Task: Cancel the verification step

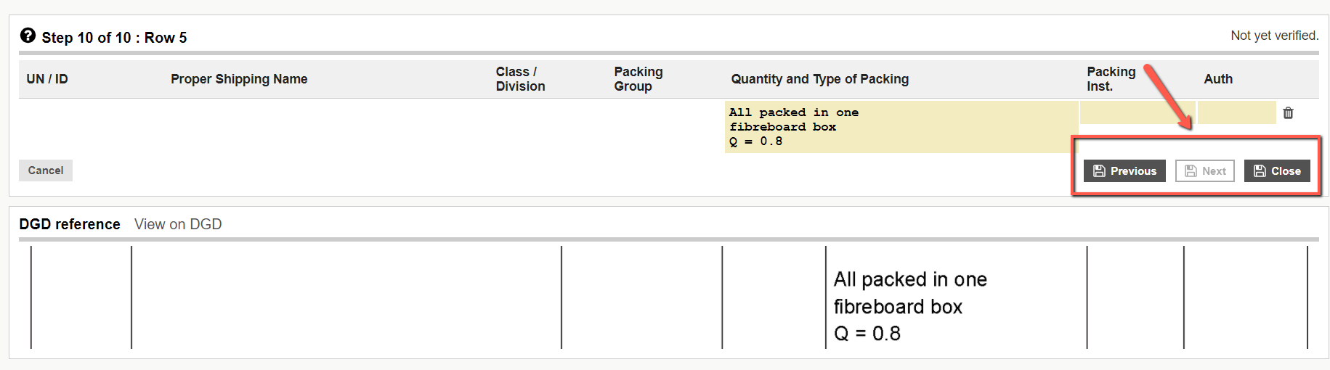Action: coord(46,170)
